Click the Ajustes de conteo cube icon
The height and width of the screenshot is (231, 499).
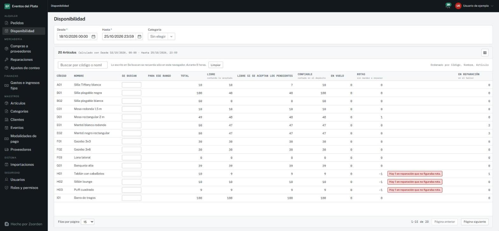(7, 68)
